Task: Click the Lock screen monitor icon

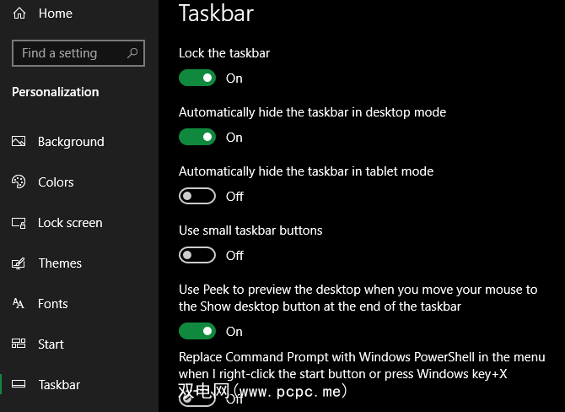Action: click(x=19, y=223)
